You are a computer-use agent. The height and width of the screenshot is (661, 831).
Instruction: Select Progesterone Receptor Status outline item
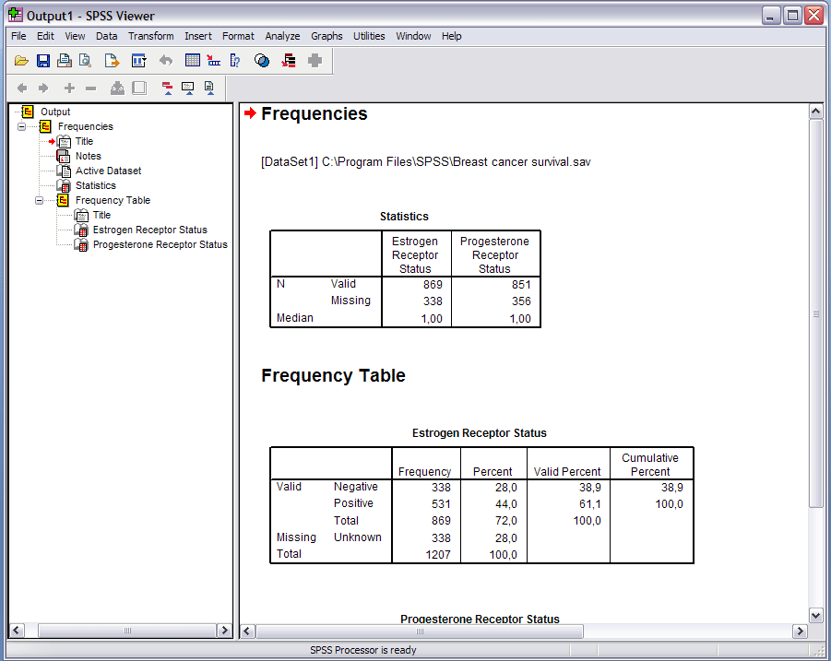(x=160, y=244)
